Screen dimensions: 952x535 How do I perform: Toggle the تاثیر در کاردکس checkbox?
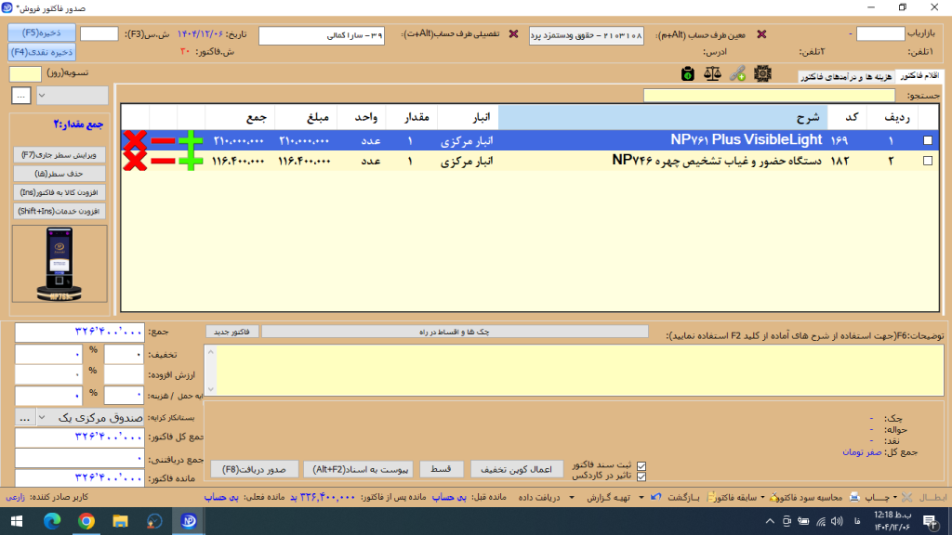(x=640, y=476)
